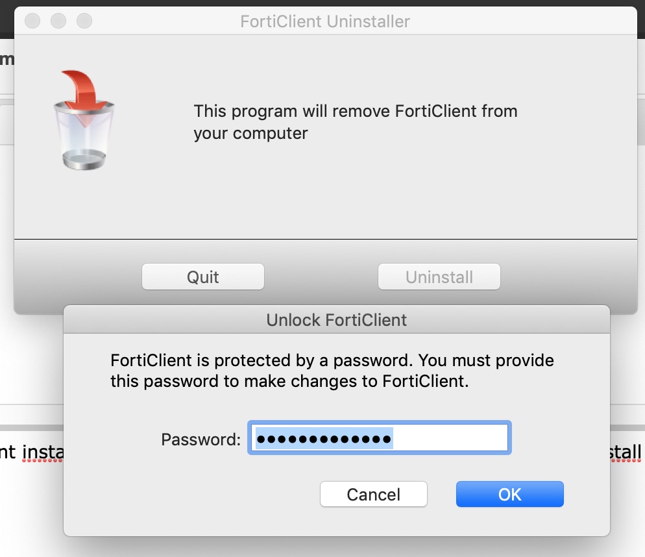Click the gray bar between Quit and Uninstall
Viewport: 645px width, 557px height.
[321, 277]
